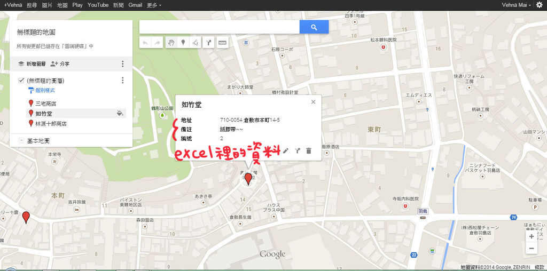Image resolution: width=547 pixels, height=271 pixels.
Task: Zoom out with the minus button
Action: (532, 249)
